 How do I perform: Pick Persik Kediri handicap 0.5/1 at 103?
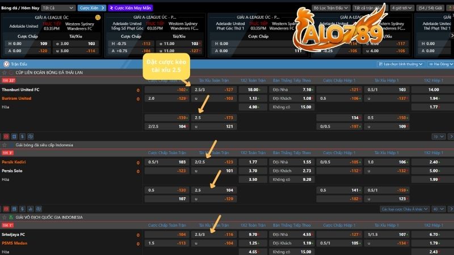pyautogui.click(x=167, y=162)
